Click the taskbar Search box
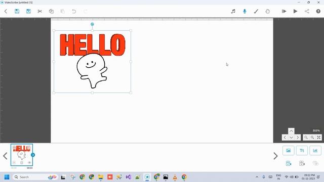This screenshot has height=182, width=324. coord(35,177)
